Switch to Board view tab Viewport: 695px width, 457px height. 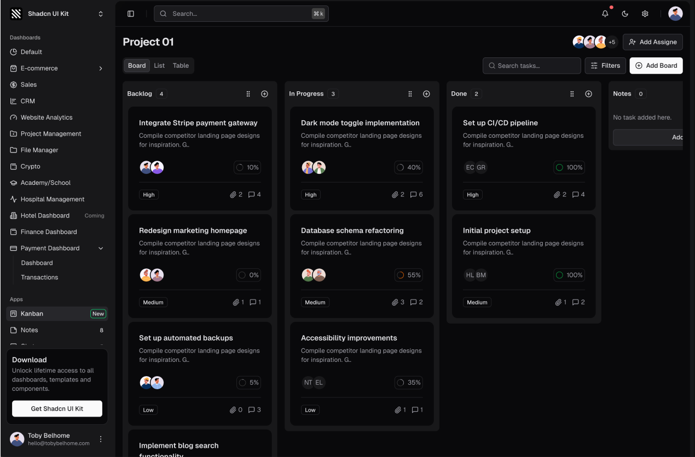pyautogui.click(x=137, y=66)
